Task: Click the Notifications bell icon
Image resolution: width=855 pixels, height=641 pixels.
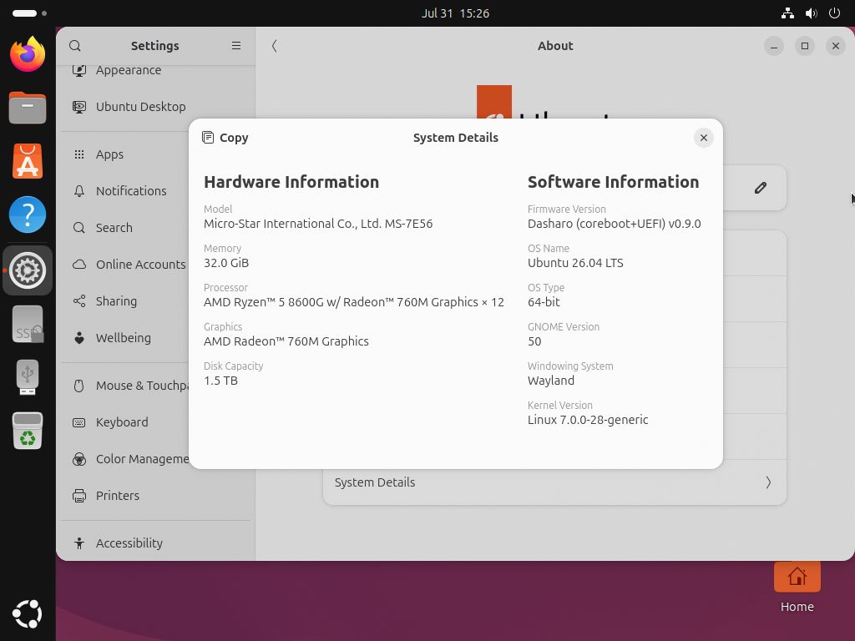Action: 79,191
